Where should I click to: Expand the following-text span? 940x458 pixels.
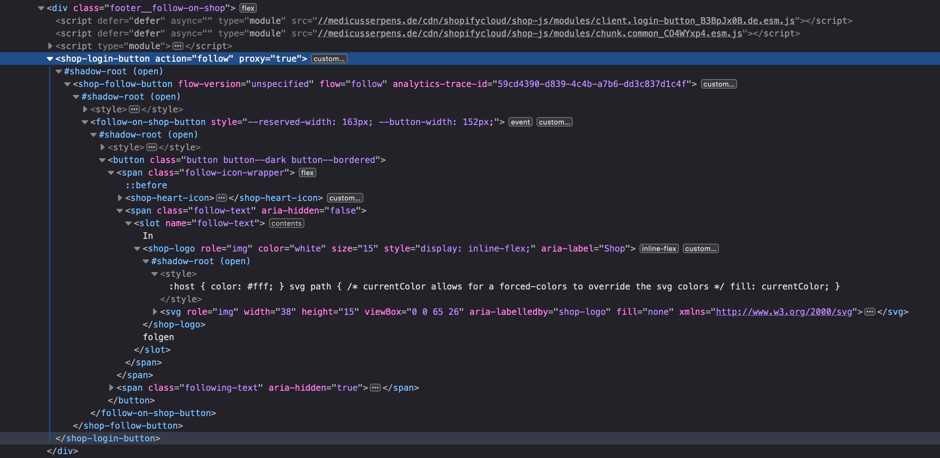111,388
